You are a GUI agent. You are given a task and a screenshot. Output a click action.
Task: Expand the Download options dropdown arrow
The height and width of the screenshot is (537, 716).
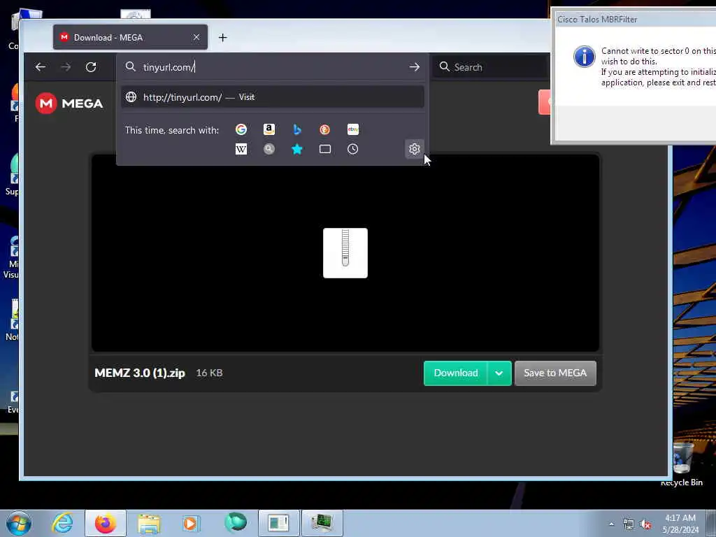(499, 373)
